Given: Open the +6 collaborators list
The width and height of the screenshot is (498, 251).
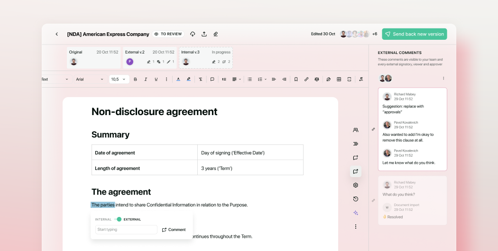Looking at the screenshot, I should (375, 34).
